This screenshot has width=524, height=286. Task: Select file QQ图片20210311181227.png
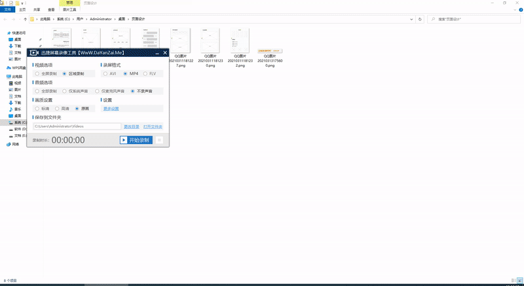click(181, 48)
